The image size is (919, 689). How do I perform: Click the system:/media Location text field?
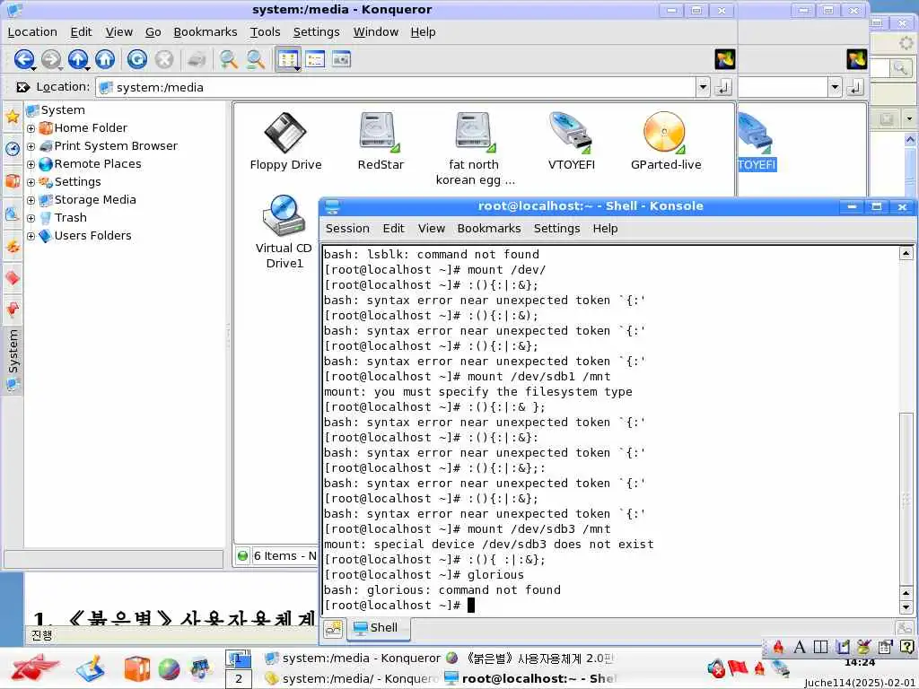pos(398,87)
